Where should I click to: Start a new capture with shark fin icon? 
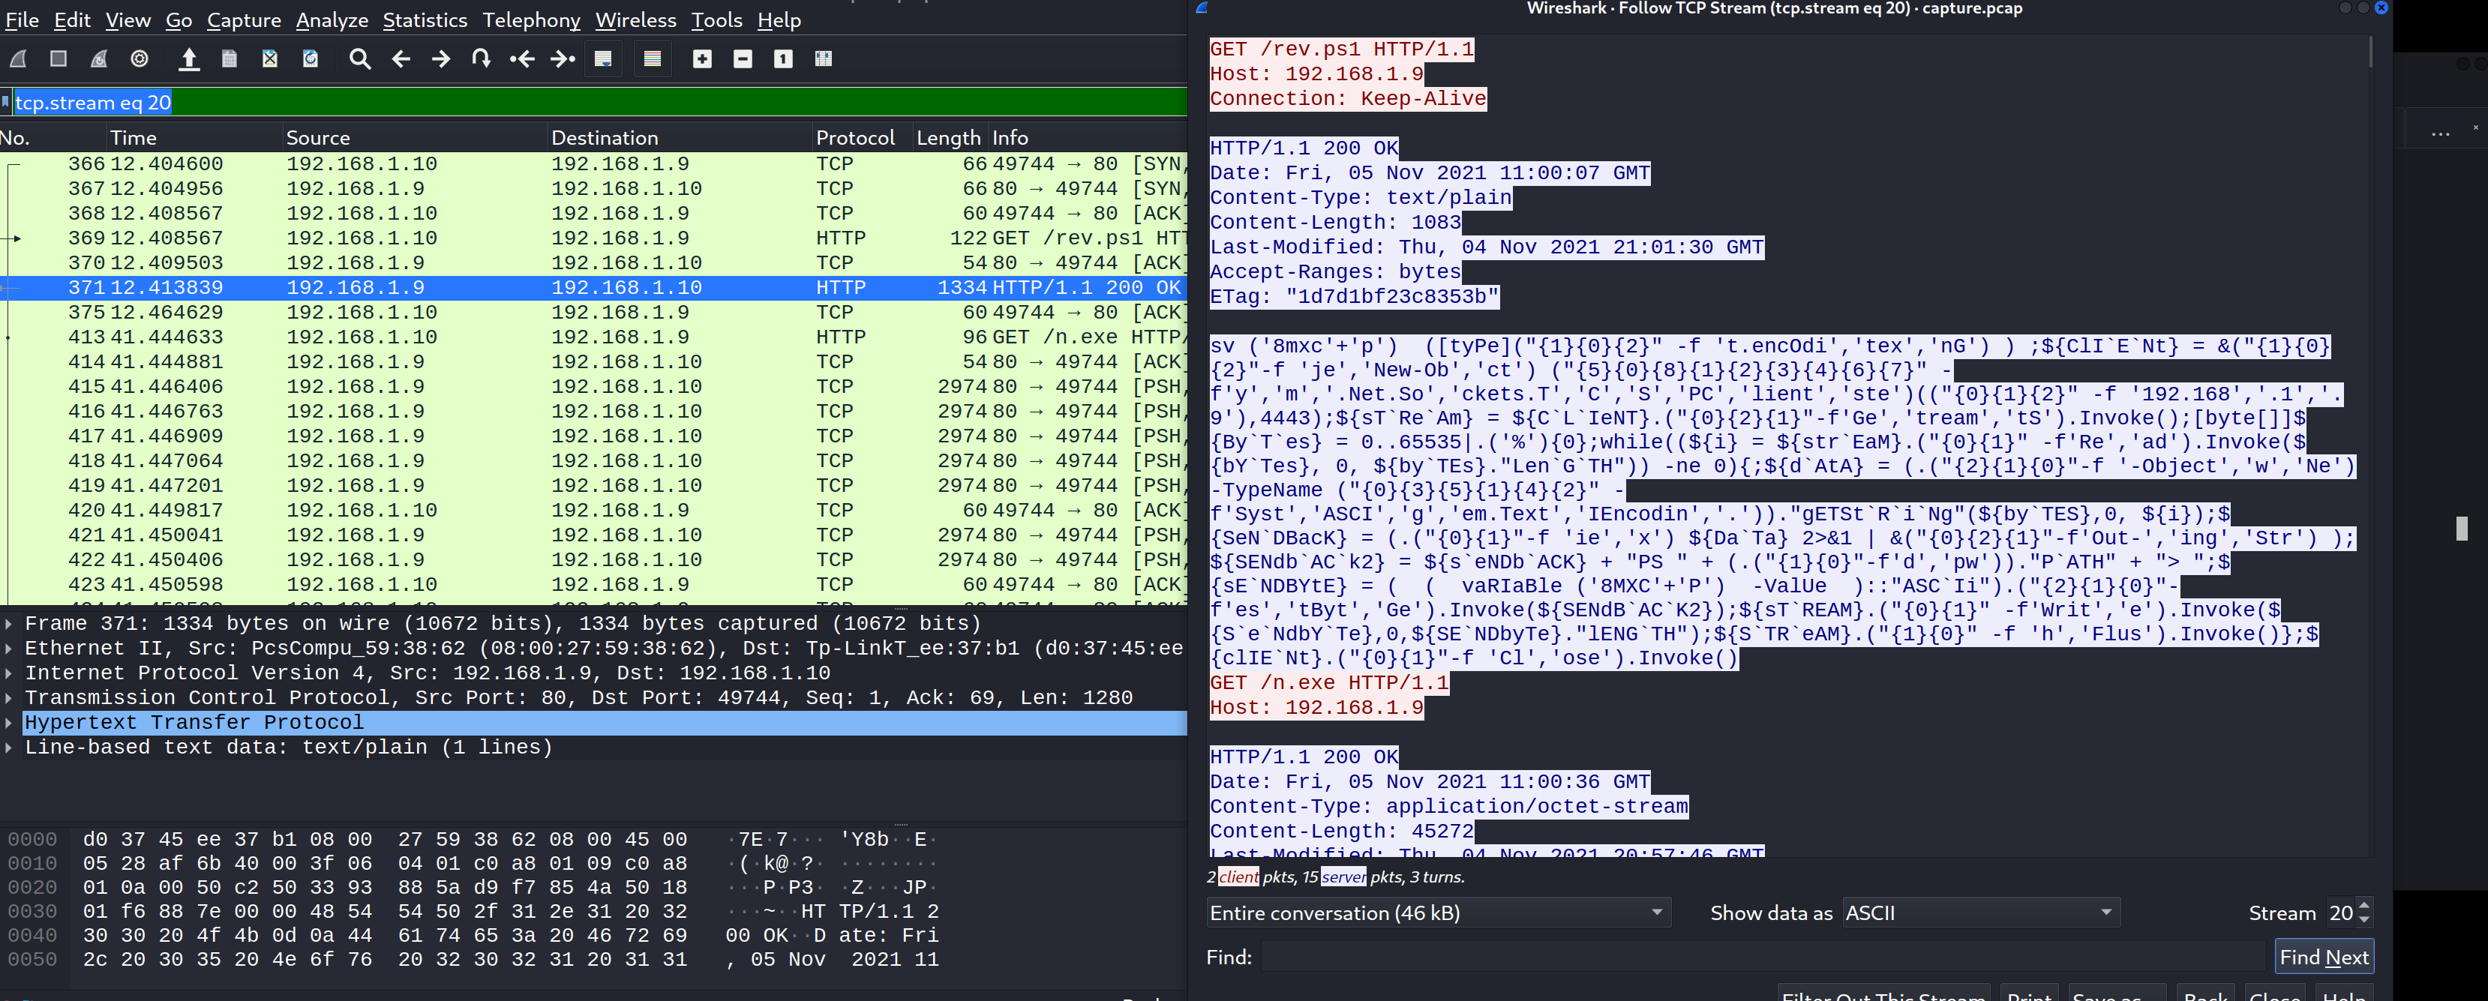17,59
